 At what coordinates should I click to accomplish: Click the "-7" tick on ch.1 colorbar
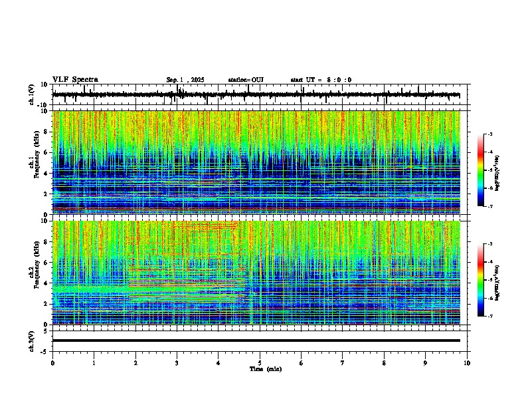point(489,207)
